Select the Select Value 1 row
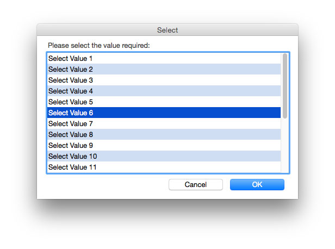The width and height of the screenshot is (335, 249). pos(164,58)
